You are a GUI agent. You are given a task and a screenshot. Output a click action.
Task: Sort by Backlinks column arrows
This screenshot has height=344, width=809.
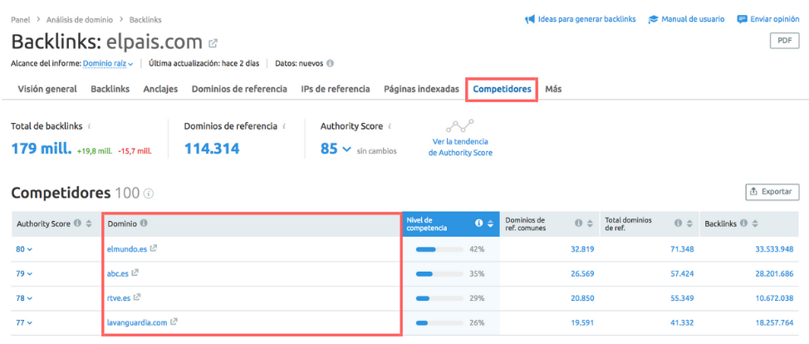755,224
